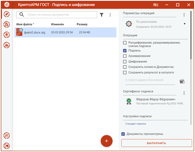The image size is (195, 152).
Task: Click the exit sidebar icon
Action: (x=7, y=146)
